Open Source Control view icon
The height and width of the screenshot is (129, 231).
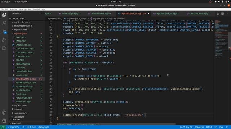click(x=4, y=31)
